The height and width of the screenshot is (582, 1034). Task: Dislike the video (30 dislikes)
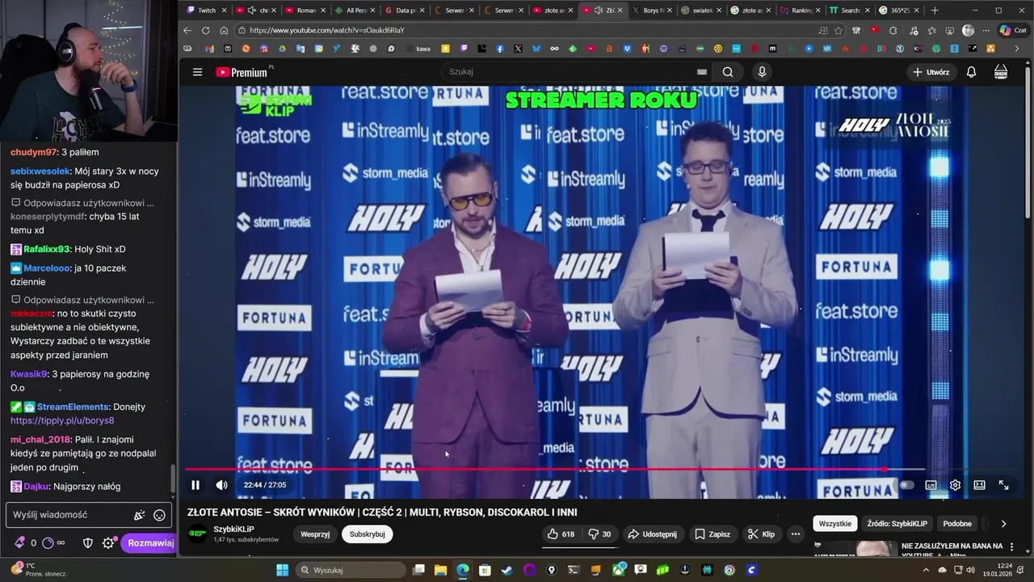pos(599,534)
